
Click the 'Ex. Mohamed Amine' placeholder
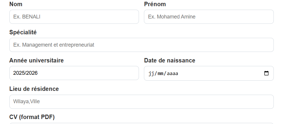click(172, 17)
